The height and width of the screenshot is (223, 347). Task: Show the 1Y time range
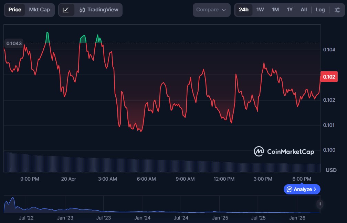[x=290, y=10]
